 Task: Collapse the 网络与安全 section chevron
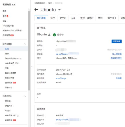(x=25, y=96)
